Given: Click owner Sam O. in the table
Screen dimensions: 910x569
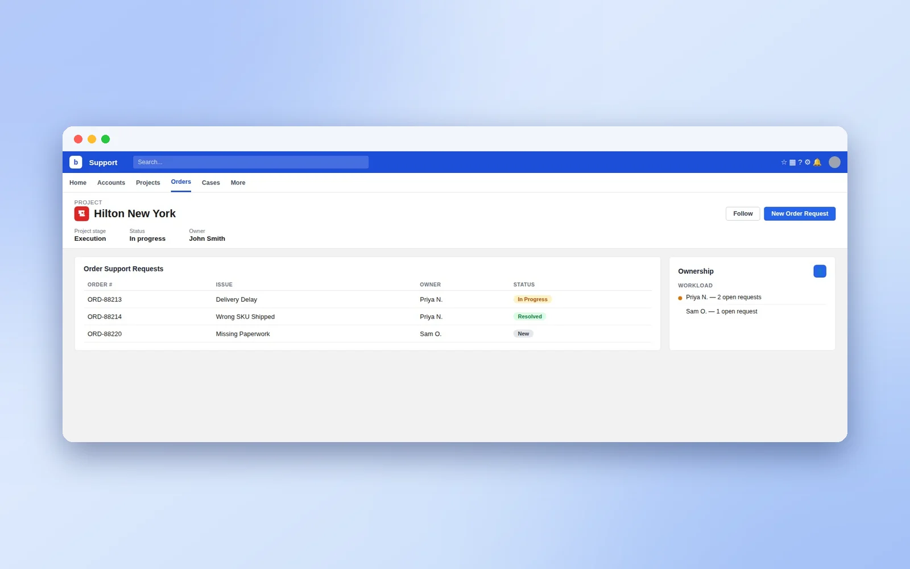Looking at the screenshot, I should coord(431,334).
